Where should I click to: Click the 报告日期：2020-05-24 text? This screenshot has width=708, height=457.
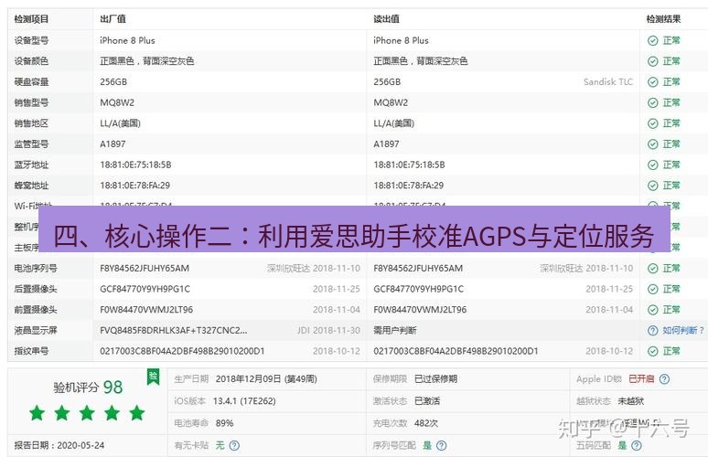pyautogui.click(x=59, y=446)
